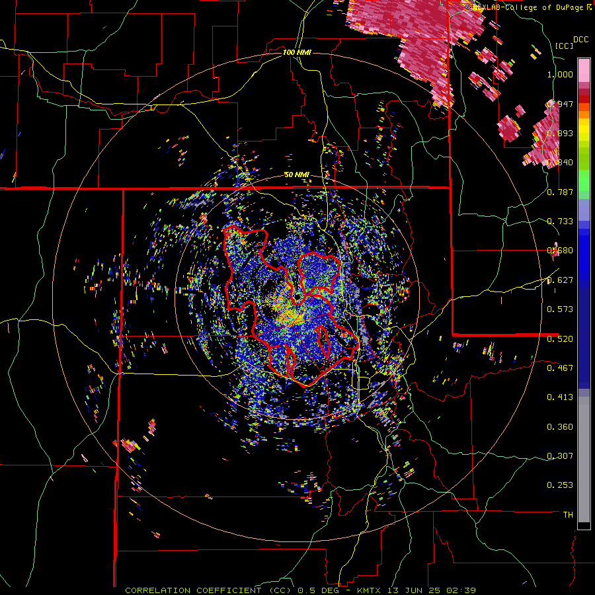Click the "02:39" timestamp in caption
Viewport: 595px width, 595px height.
[x=461, y=590]
